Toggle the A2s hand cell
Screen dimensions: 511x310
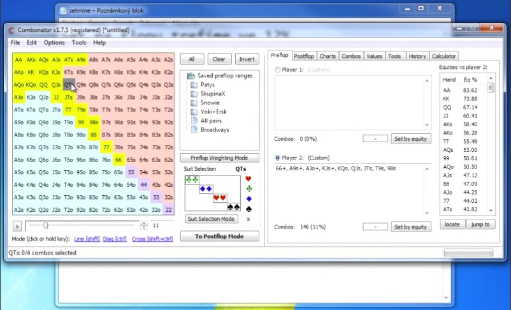168,60
